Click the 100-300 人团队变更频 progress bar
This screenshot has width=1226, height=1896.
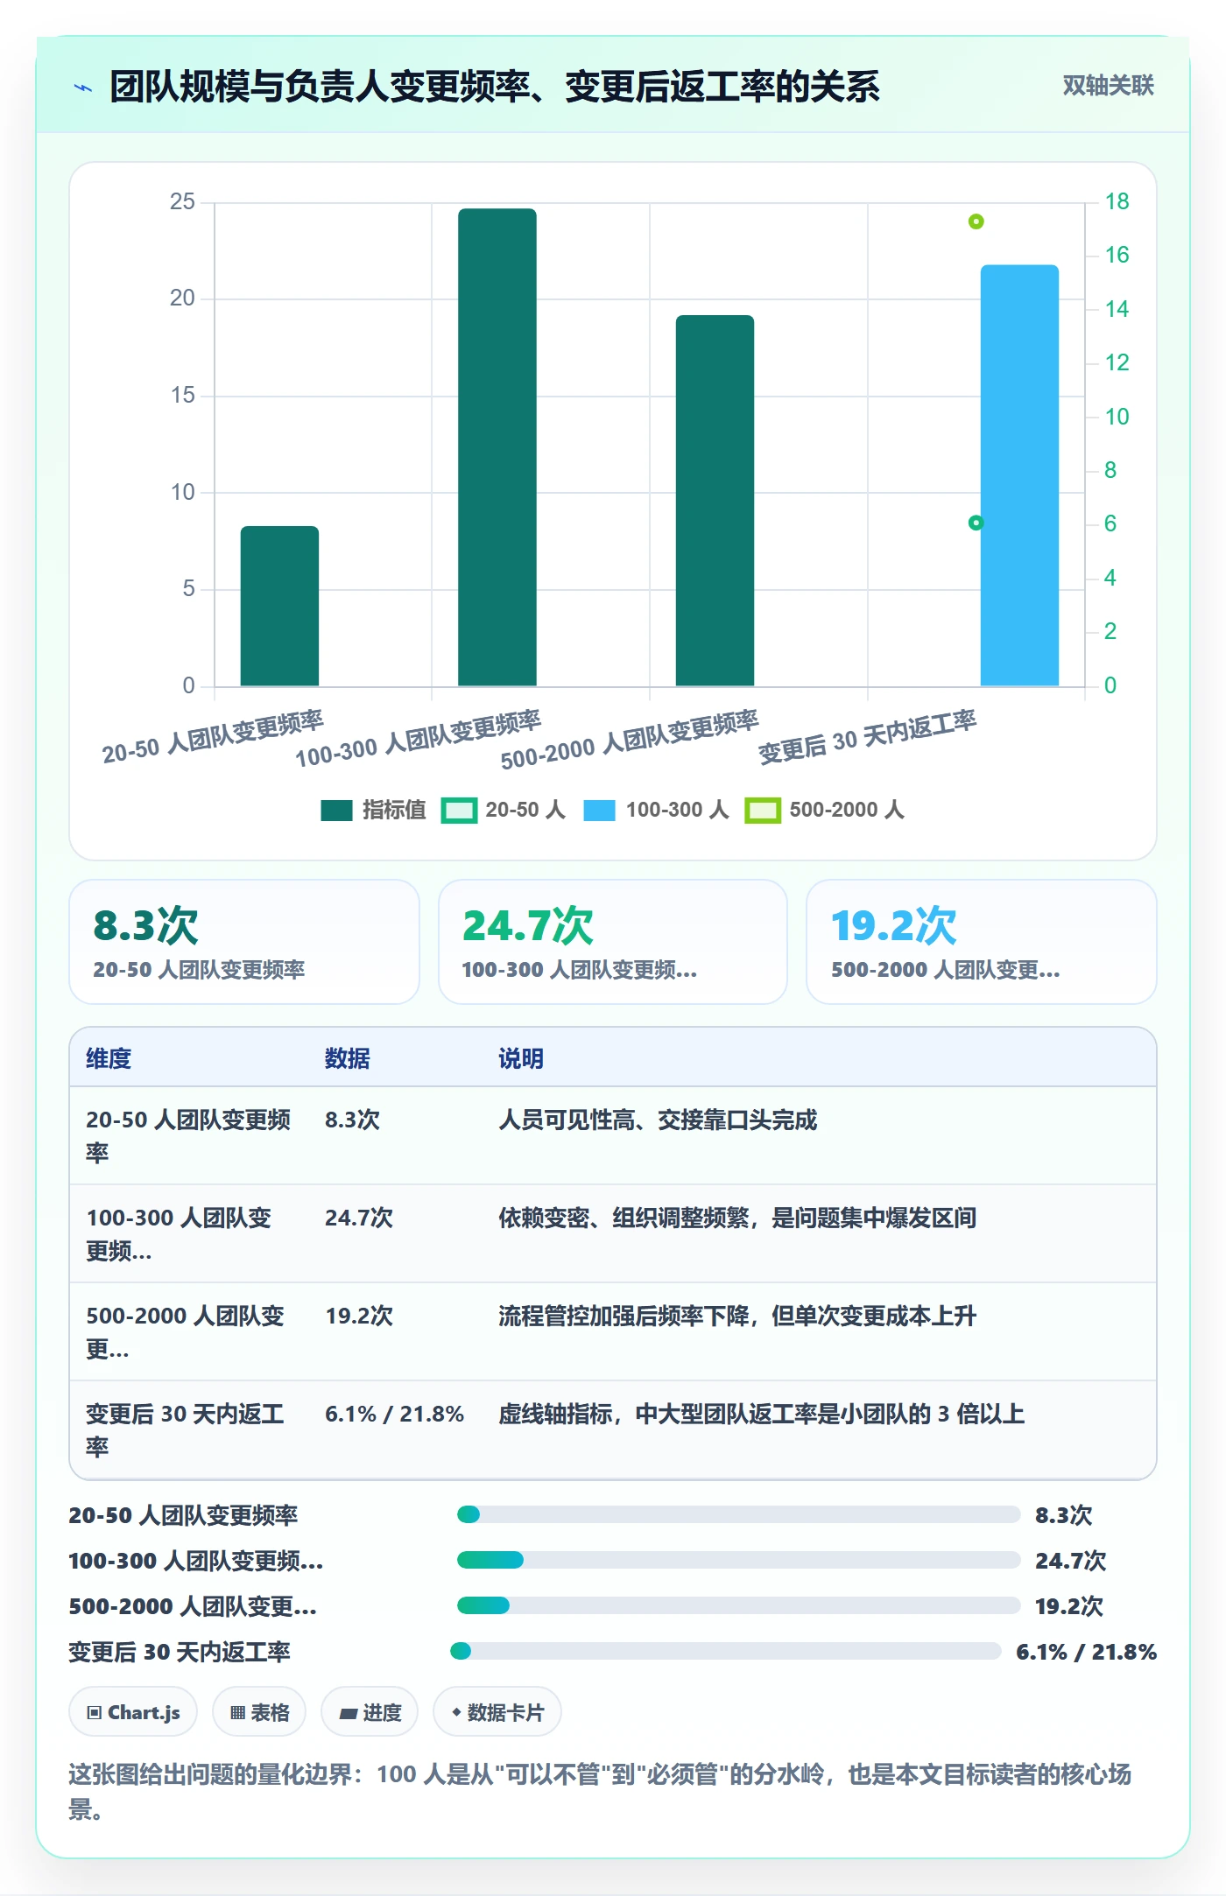738,1560
